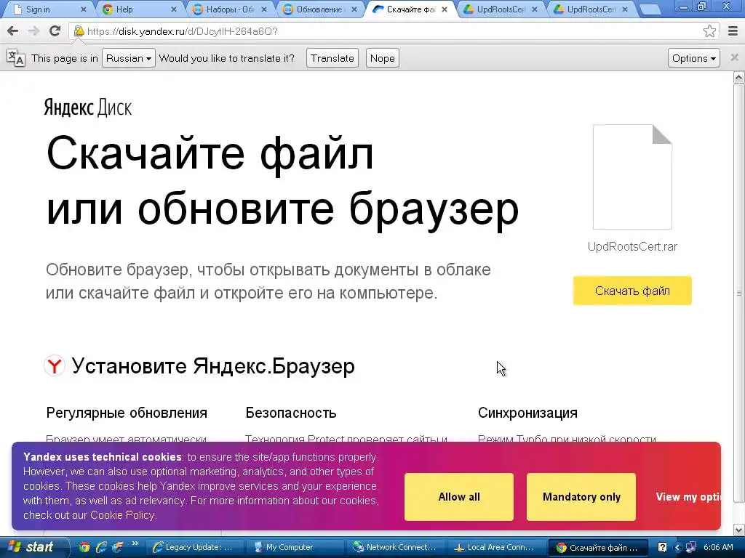Open the Chrome hamburger menu

[x=733, y=31]
